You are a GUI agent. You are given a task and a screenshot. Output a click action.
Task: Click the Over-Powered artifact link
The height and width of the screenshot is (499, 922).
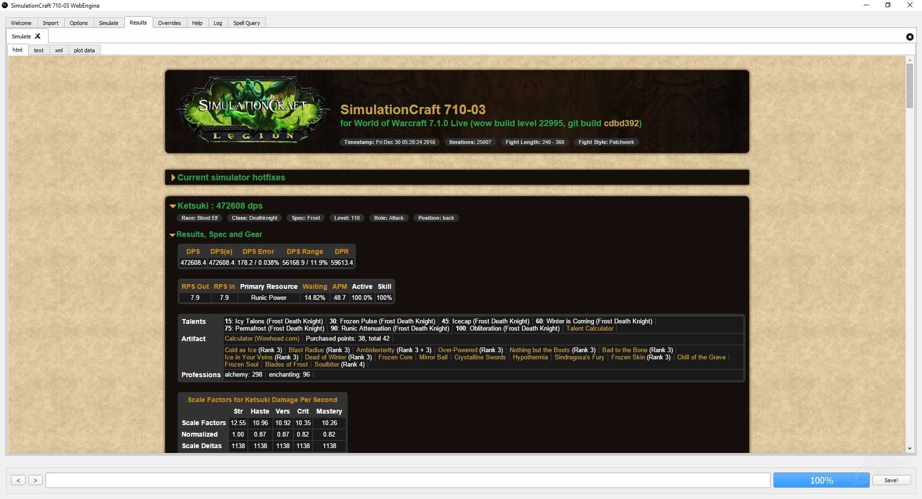(x=458, y=350)
